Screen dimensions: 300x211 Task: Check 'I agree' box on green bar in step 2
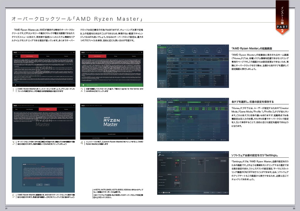(x=83, y=85)
